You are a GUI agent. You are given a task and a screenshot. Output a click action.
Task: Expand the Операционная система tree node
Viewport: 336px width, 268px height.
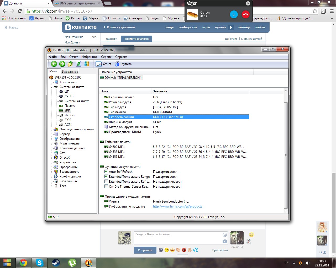(52, 130)
